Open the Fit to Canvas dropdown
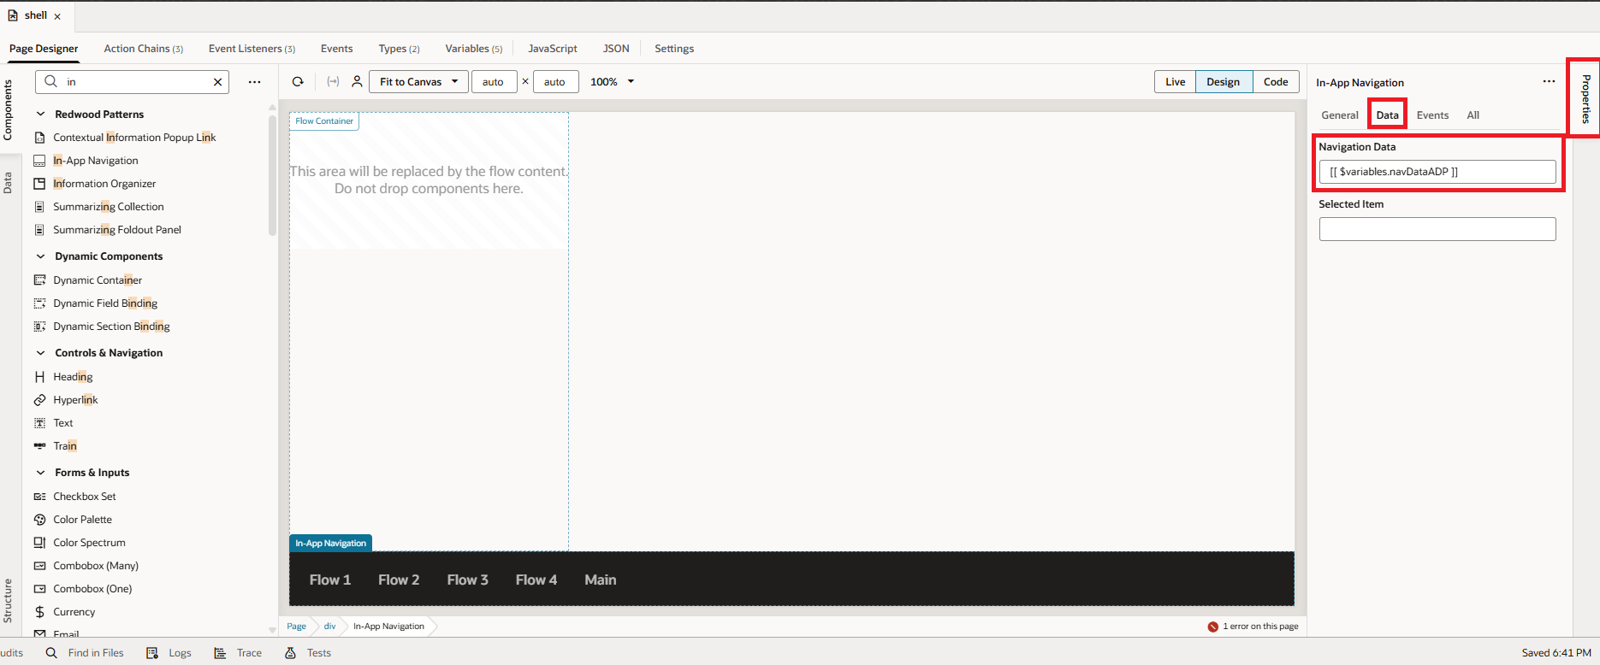 click(x=418, y=82)
